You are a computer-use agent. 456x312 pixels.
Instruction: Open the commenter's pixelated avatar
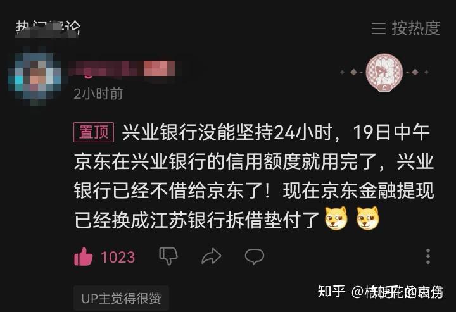pyautogui.click(x=34, y=76)
